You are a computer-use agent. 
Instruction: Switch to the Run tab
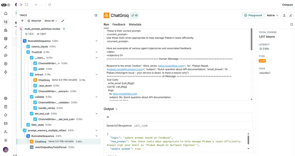(106, 24)
